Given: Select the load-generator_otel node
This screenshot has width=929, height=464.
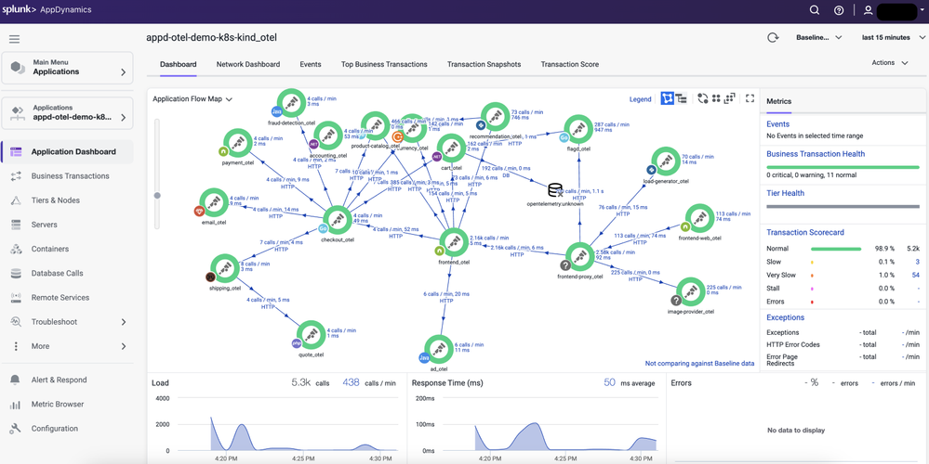Looking at the screenshot, I should (665, 162).
